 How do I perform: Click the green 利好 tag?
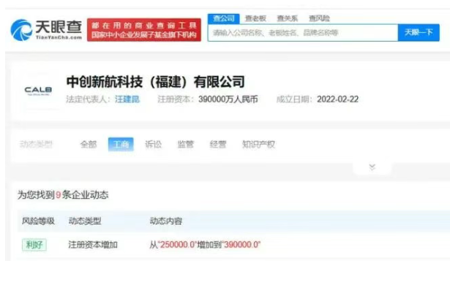(34, 245)
